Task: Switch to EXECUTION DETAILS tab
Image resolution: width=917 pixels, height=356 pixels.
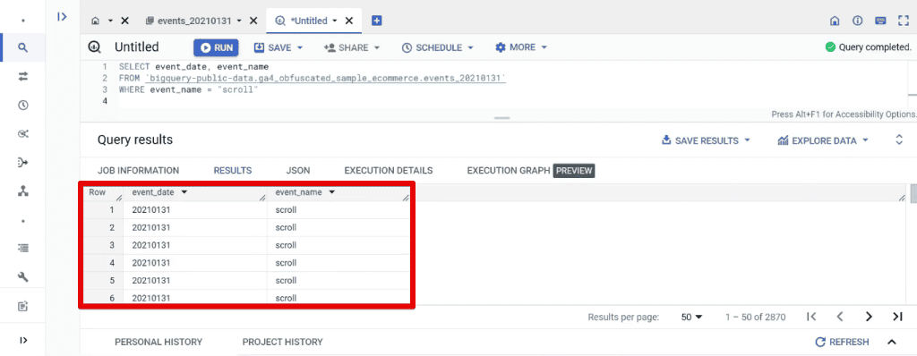Action: 389,171
